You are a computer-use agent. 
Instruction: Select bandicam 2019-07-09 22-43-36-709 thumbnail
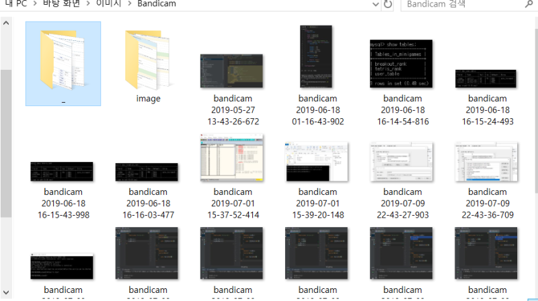[x=486, y=162]
